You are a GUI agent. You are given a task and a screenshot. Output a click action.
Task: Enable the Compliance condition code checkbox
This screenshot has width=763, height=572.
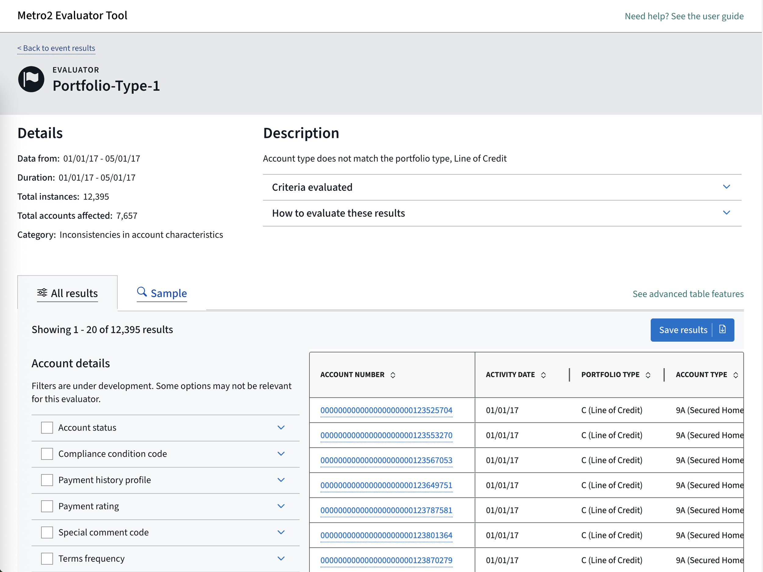[47, 454]
